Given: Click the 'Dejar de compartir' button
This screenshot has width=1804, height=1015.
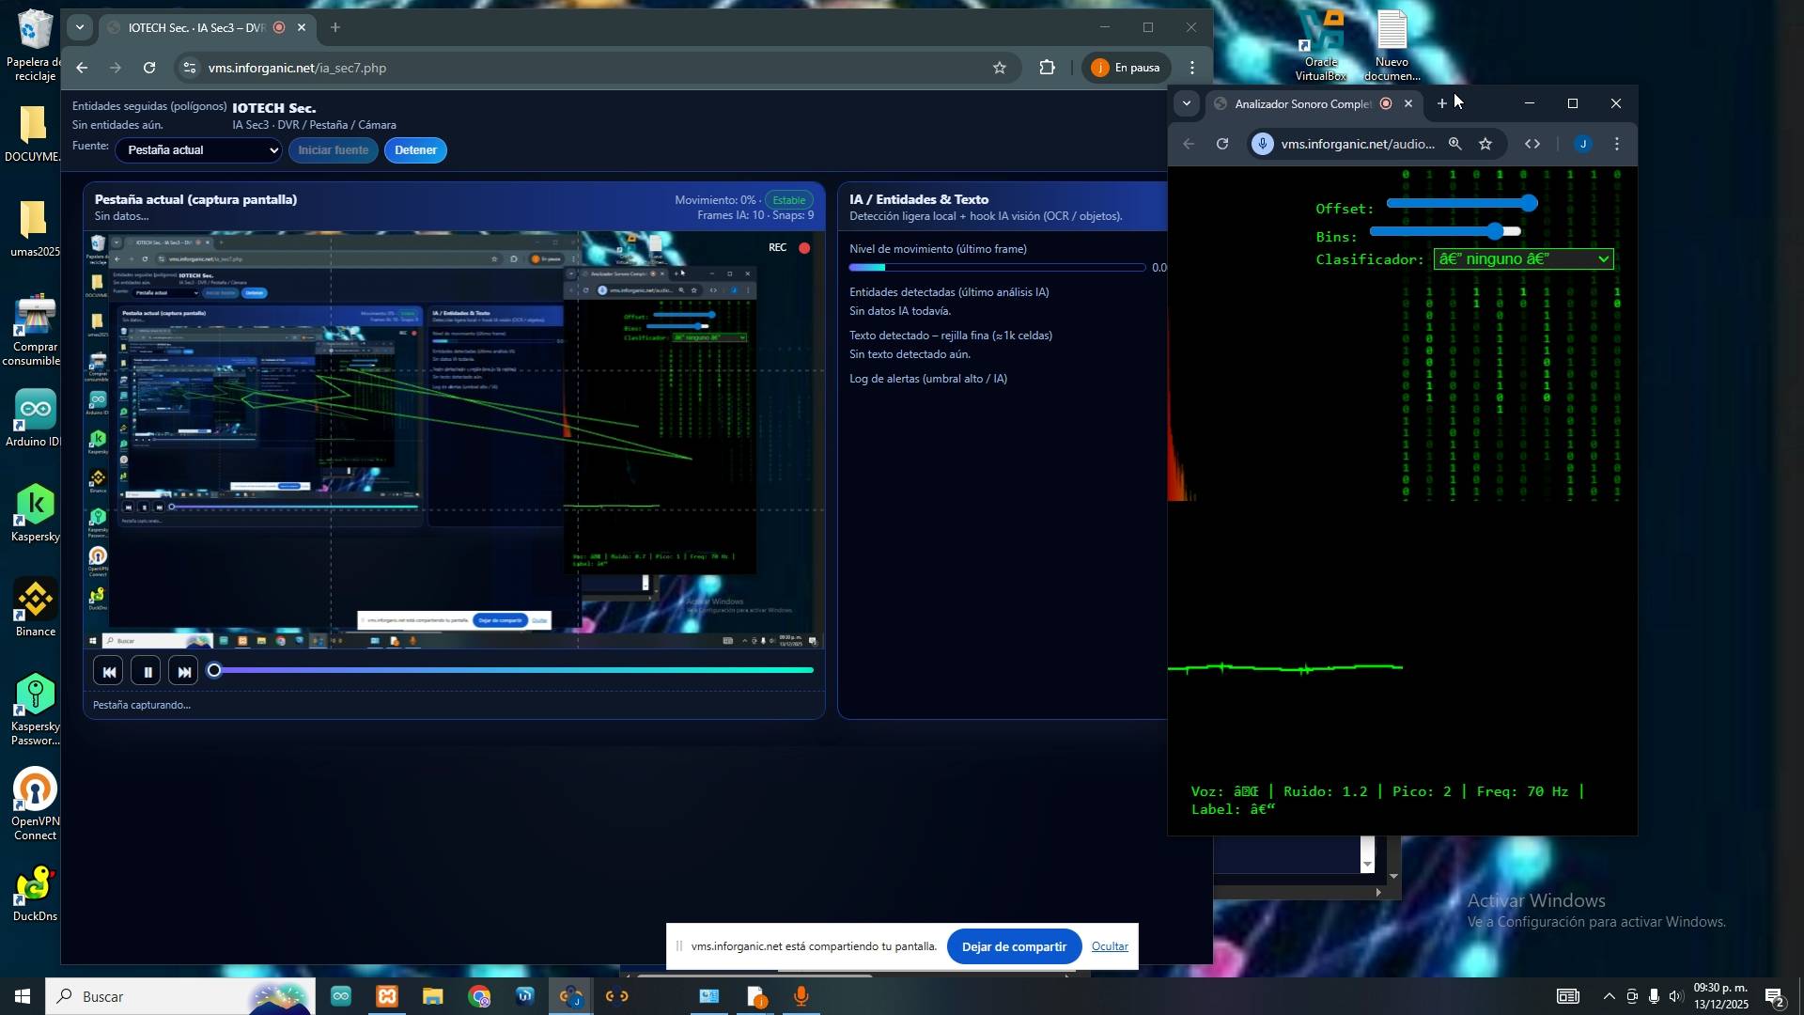Looking at the screenshot, I should (1013, 947).
